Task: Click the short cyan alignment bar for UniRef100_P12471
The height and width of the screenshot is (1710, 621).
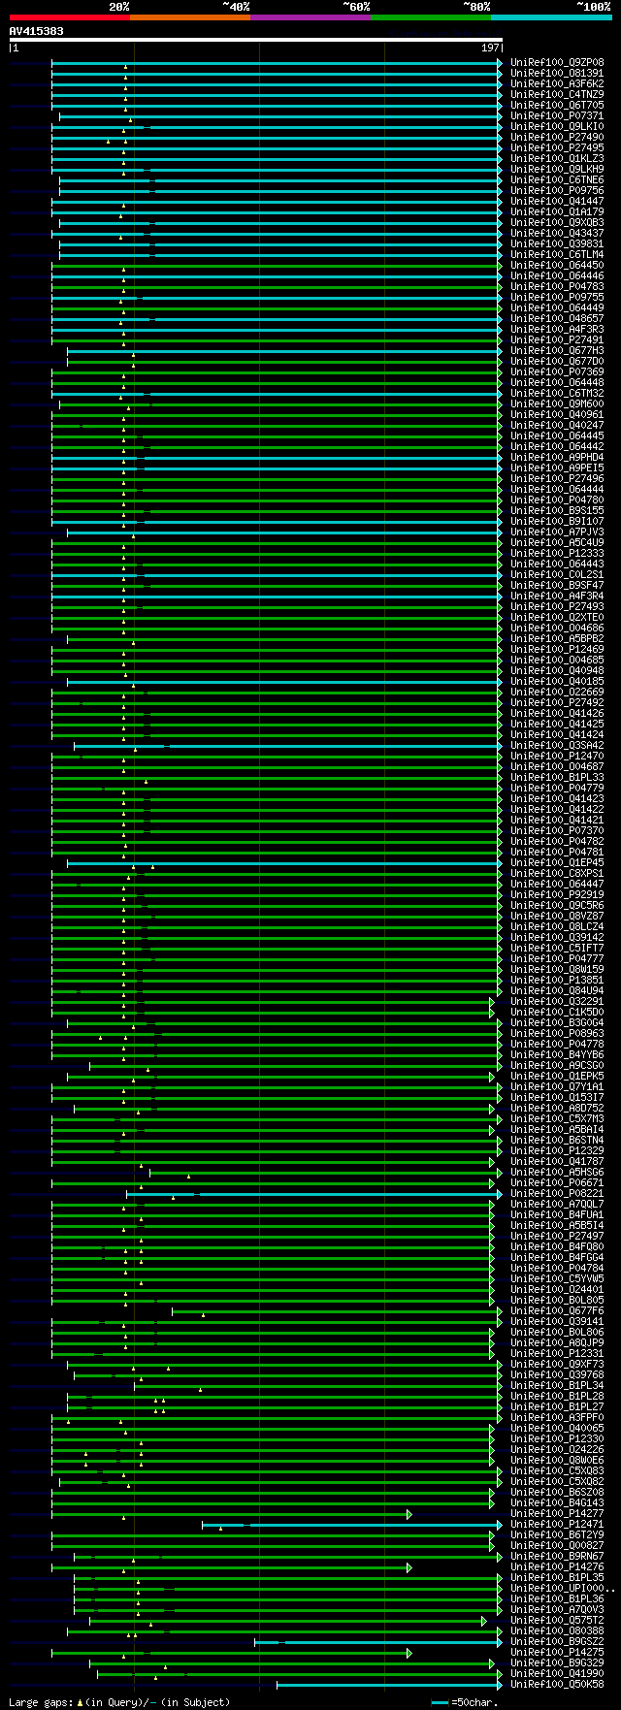Action: (352, 1524)
